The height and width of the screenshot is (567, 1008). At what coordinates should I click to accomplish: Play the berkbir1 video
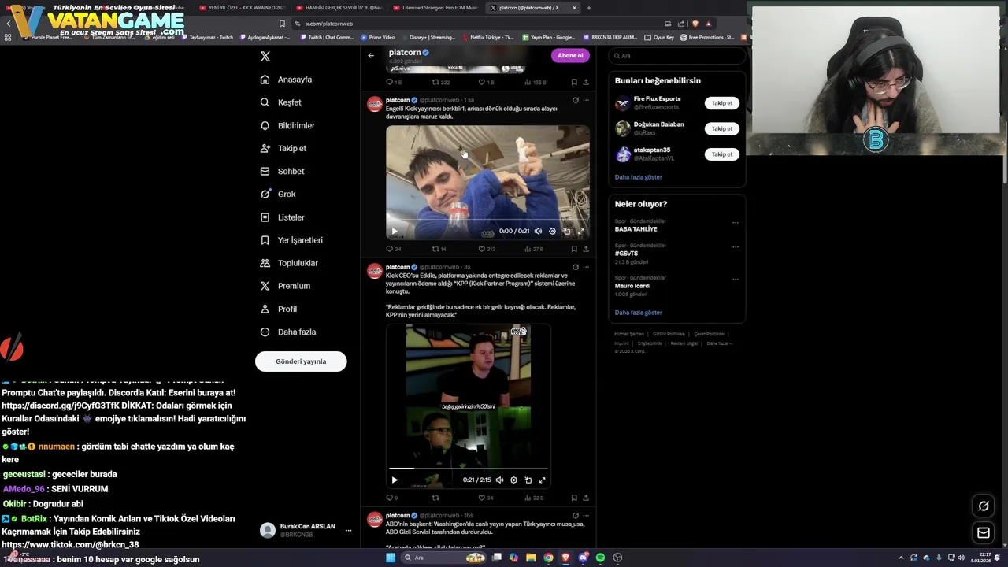(x=395, y=232)
